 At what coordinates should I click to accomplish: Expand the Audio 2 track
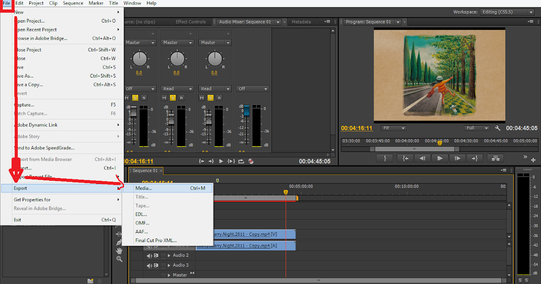[169, 255]
